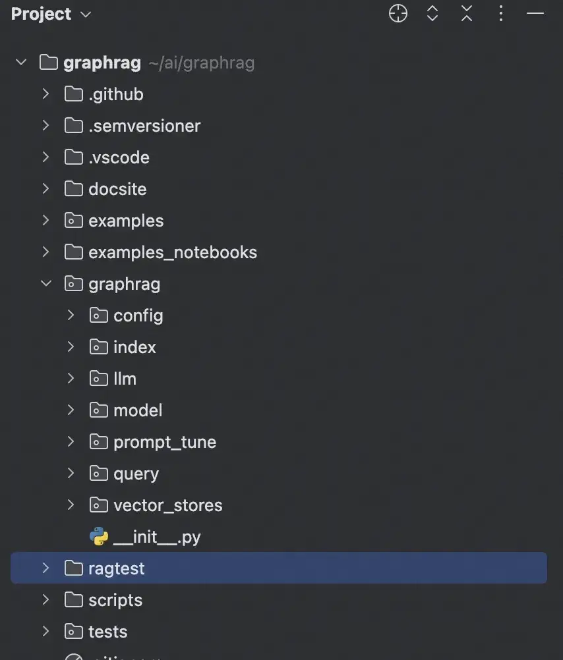Image resolution: width=563 pixels, height=660 pixels.
Task: Collapse the inner graphrag package folder
Action: 45,284
